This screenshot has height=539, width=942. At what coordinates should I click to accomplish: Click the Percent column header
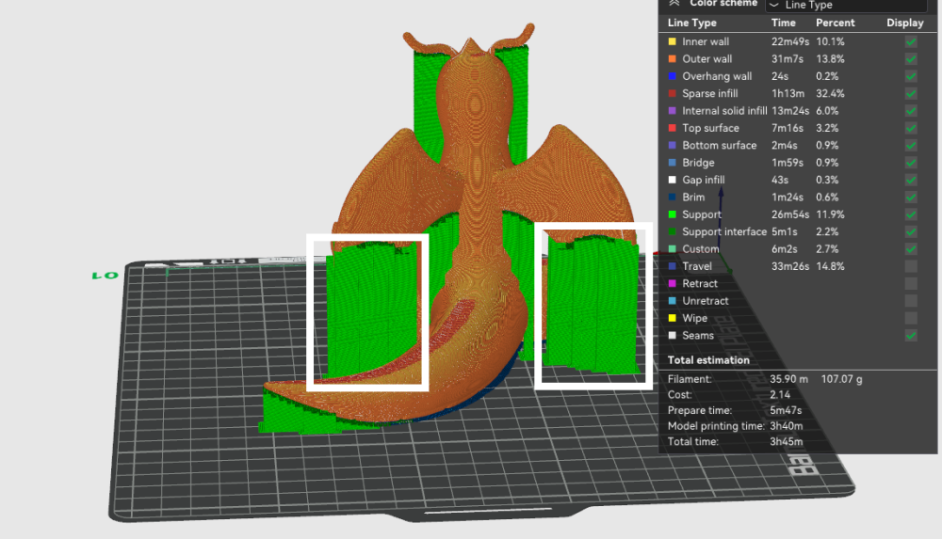835,23
